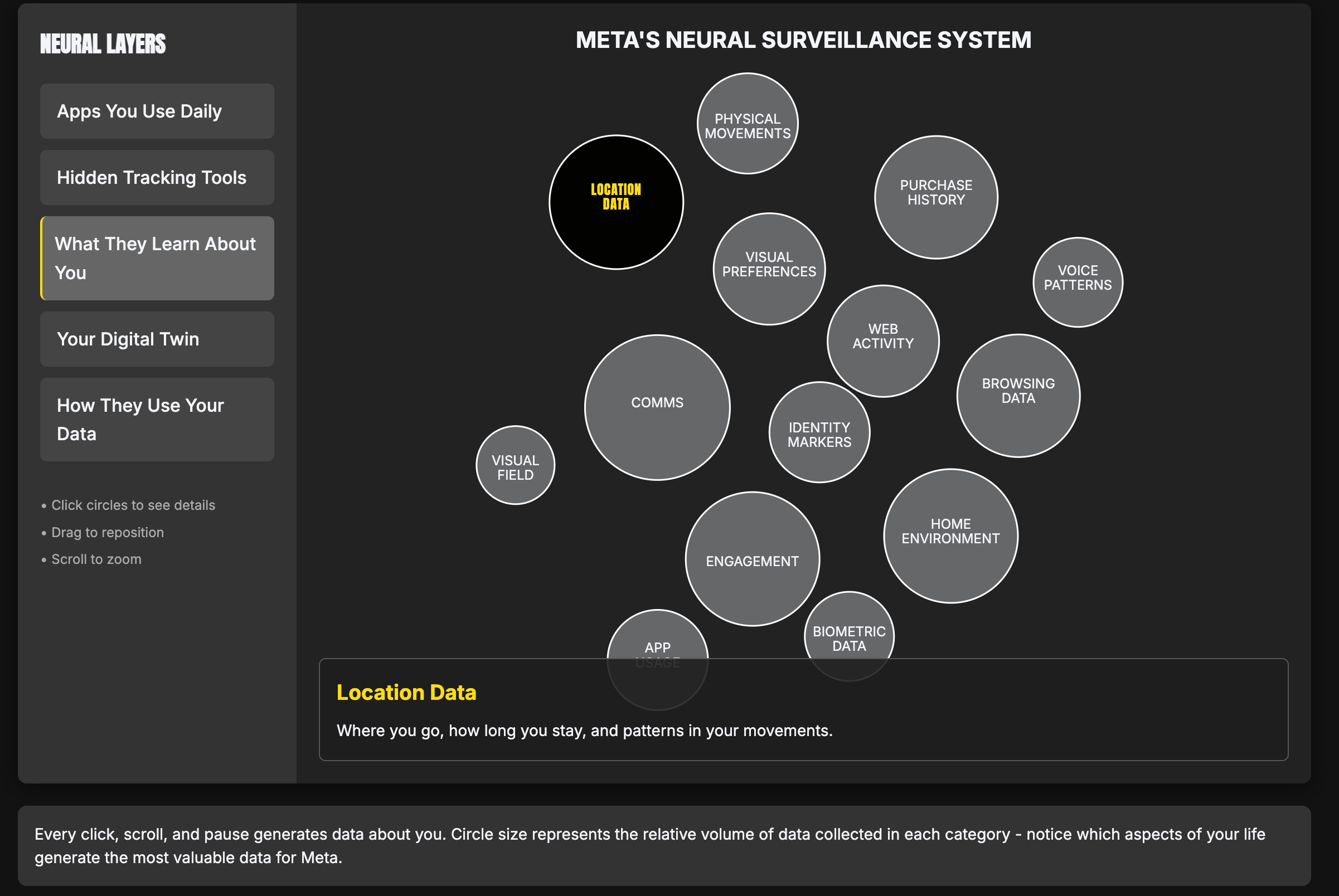Select the Visual Field bubble
This screenshot has width=1339, height=896.
[x=515, y=465]
